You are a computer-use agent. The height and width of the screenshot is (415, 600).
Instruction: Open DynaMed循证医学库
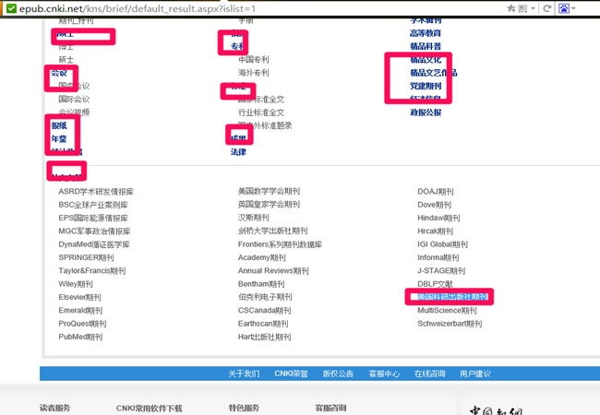click(x=94, y=244)
